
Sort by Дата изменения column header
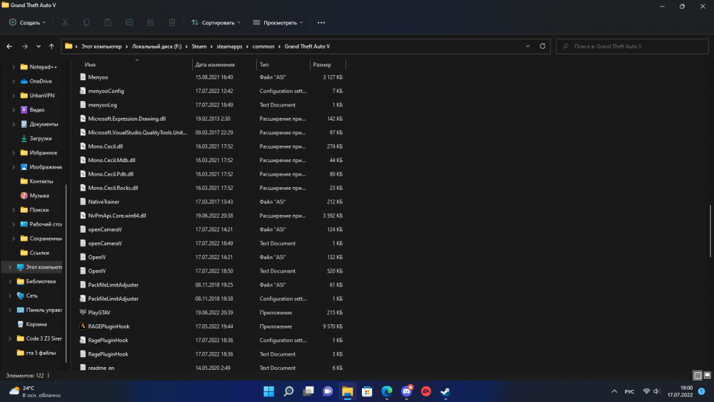(x=215, y=65)
